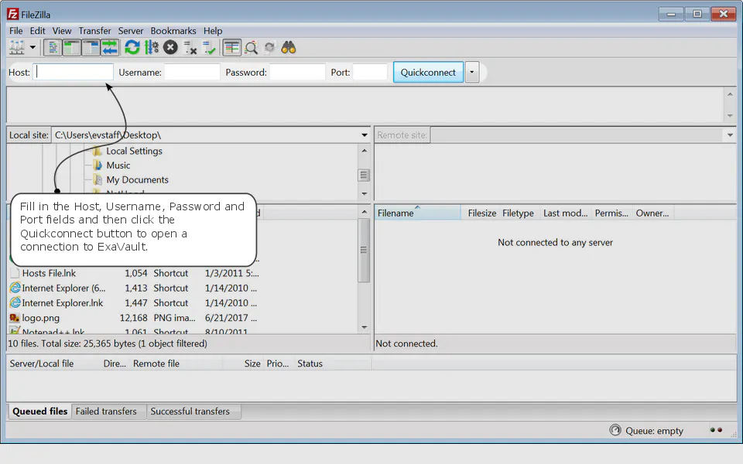
Task: Click the message log scroll up arrow
Action: pyautogui.click(x=730, y=94)
